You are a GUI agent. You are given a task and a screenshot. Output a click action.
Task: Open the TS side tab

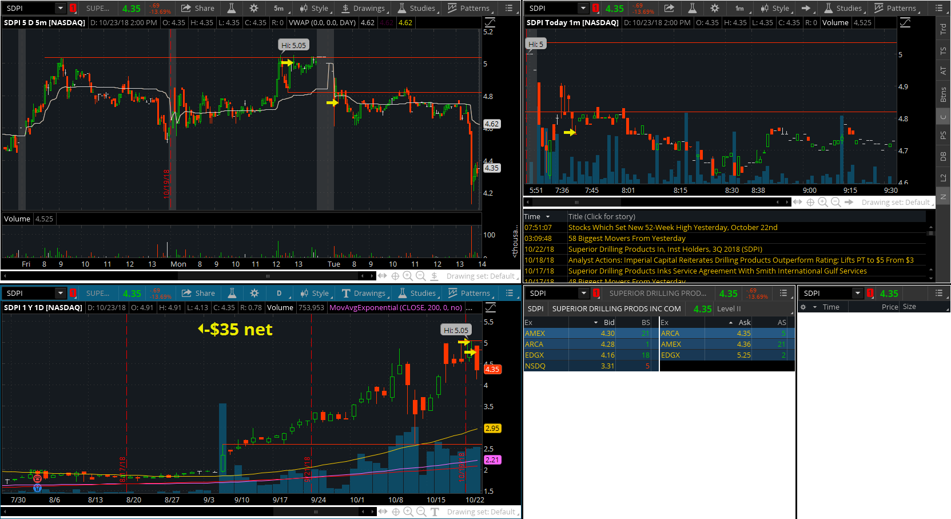pos(943,50)
